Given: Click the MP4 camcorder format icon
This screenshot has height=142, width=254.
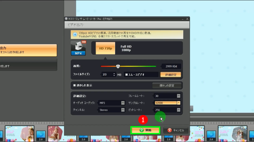Looking at the screenshot, I should coord(78,48).
